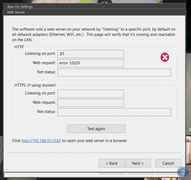
Task: Advance with the Next > button
Action: [138, 163]
